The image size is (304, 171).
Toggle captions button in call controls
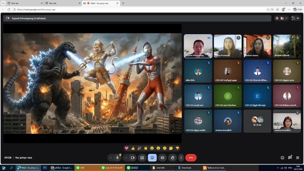click(162, 157)
